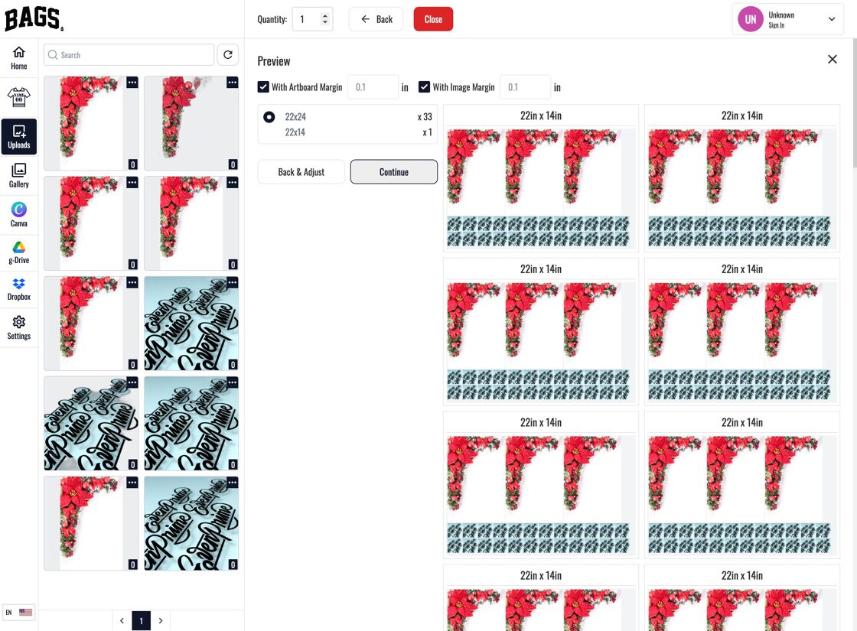This screenshot has width=857, height=631.
Task: Click the BAGS logo
Action: point(34,19)
